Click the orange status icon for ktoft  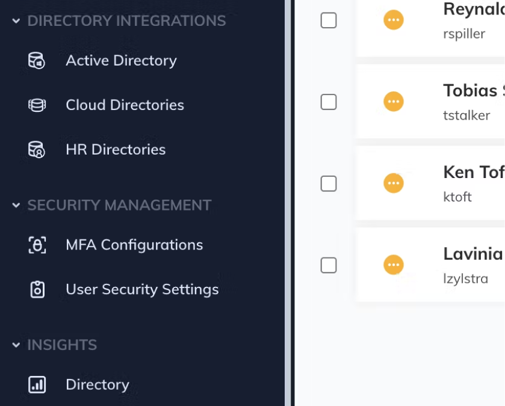pos(393,183)
